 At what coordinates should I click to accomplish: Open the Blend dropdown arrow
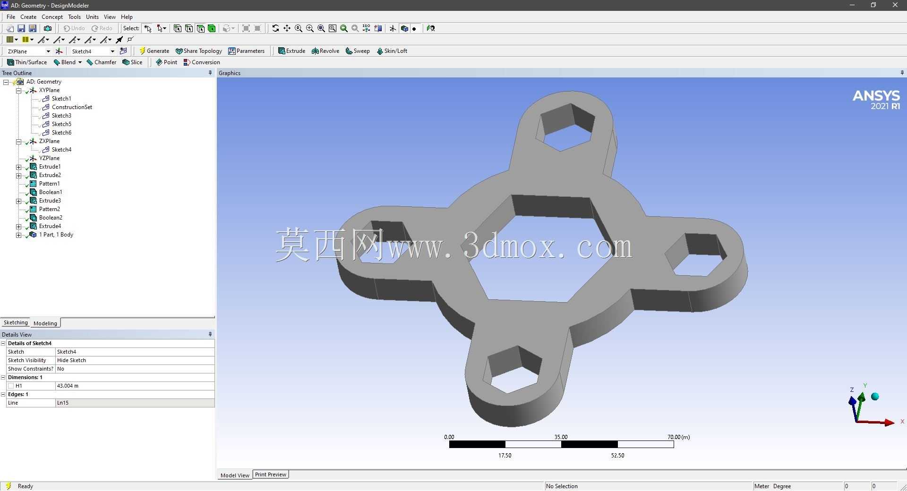(80, 62)
